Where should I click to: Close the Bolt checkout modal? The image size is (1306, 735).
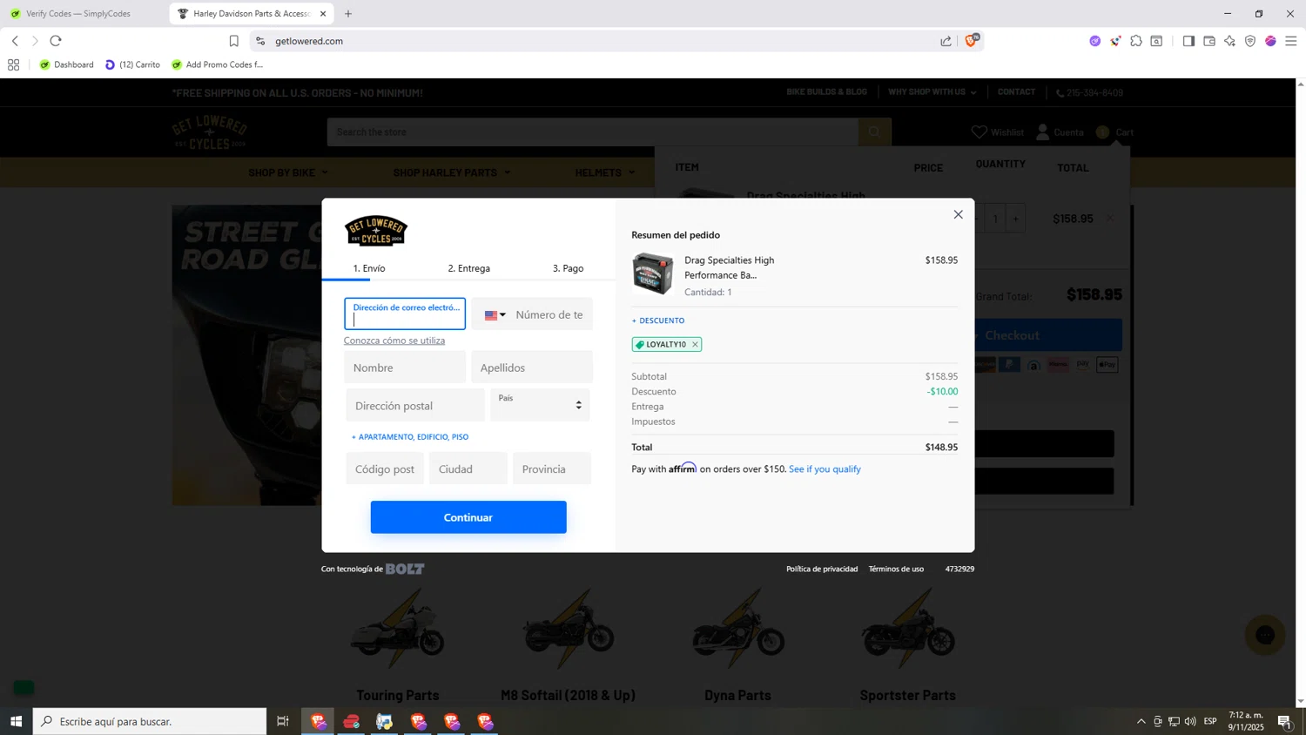tap(958, 214)
